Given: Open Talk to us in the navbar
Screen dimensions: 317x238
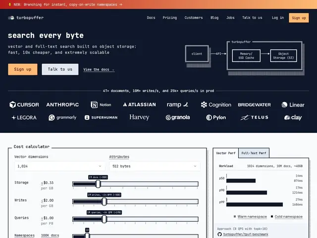Looking at the screenshot, I should (x=252, y=18).
